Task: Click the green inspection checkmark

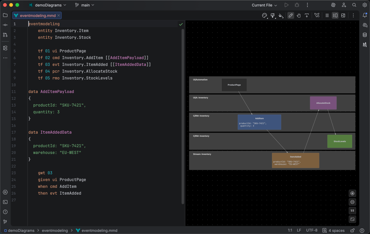Action: tap(181, 24)
